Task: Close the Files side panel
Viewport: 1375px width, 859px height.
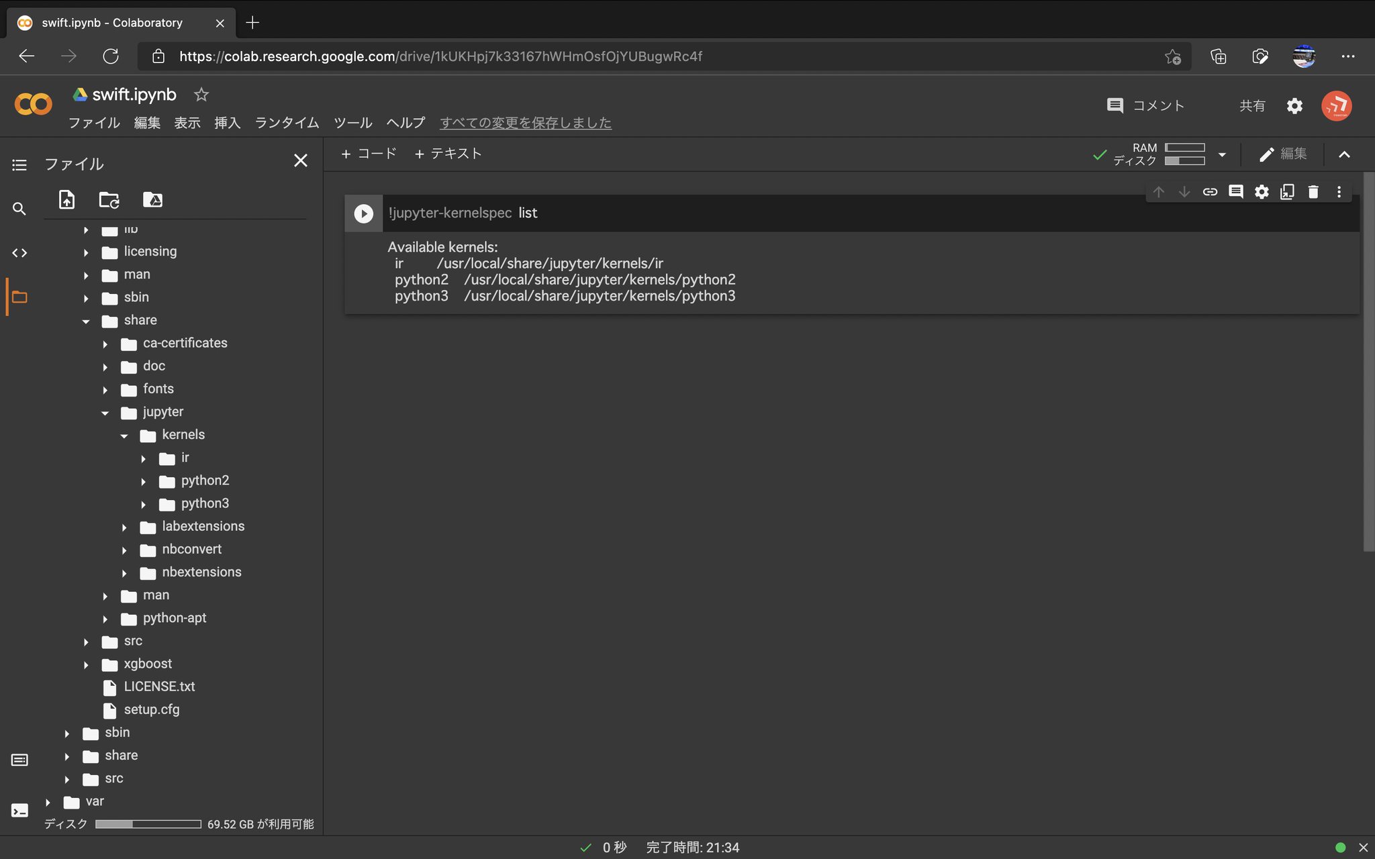Action: 300,161
